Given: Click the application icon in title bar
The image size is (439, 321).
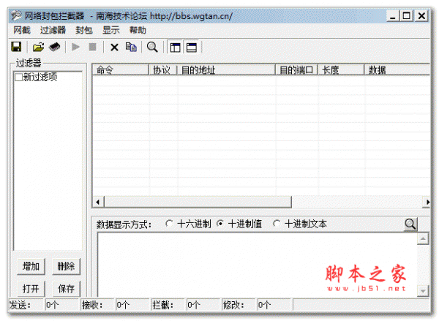Looking at the screenshot, I should coord(16,15).
